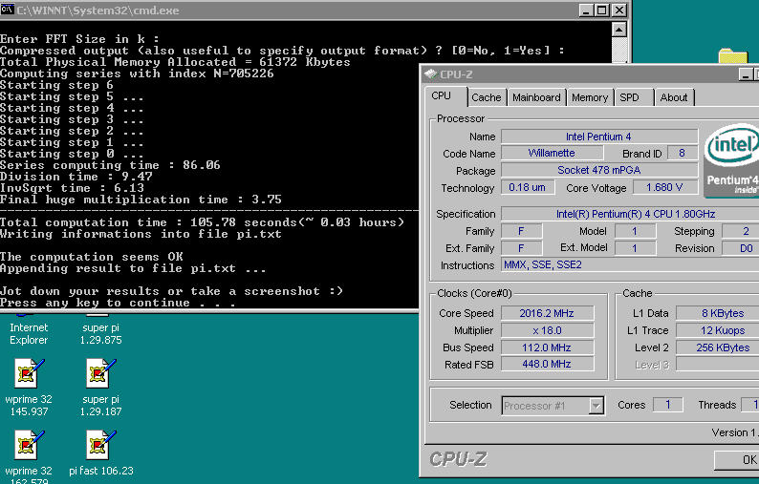
Task: Minimize the CPU-Z window
Action: (746, 74)
